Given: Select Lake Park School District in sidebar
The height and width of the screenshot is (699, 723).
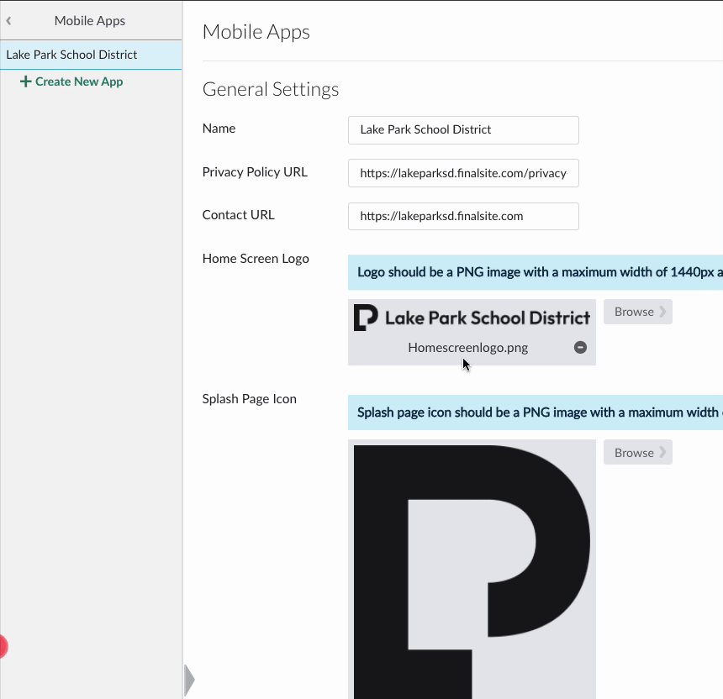Looking at the screenshot, I should (x=91, y=55).
